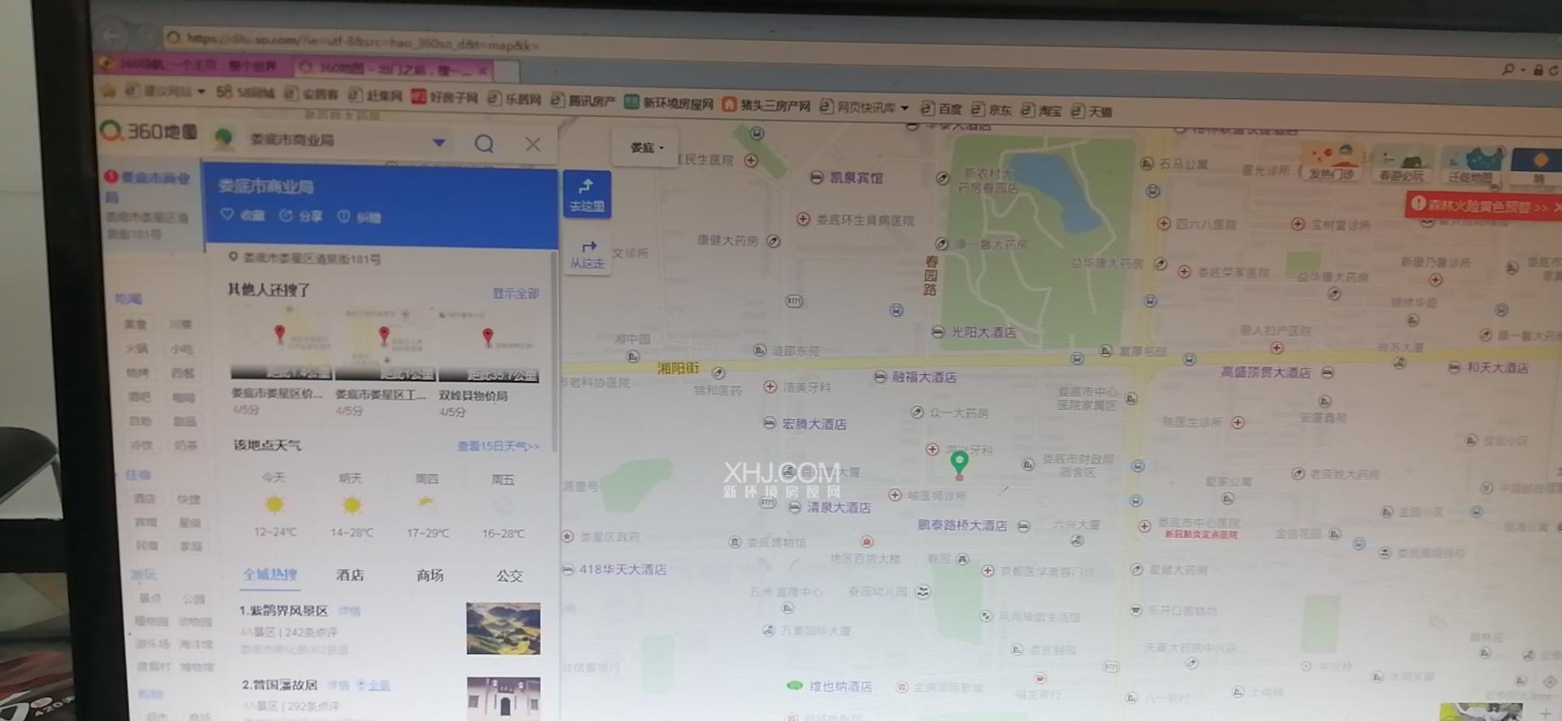
Task: Click the favorites star icon in bookmarks bar
Action: [x=107, y=90]
